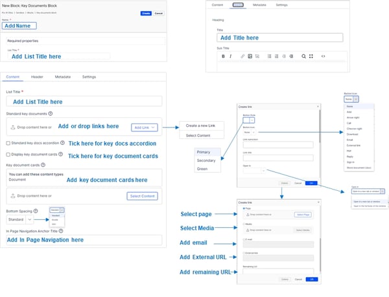
Task: Click the insert link chain icon
Action: (x=242, y=56)
